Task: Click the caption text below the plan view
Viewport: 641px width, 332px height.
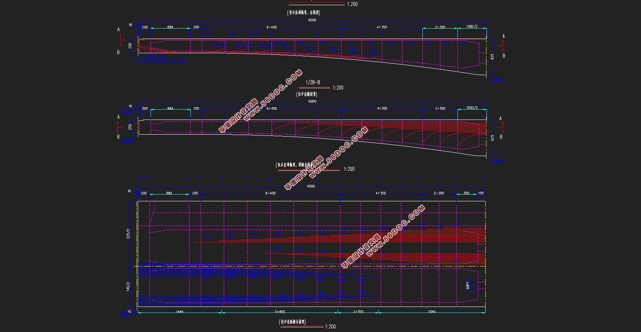Action: click(293, 322)
